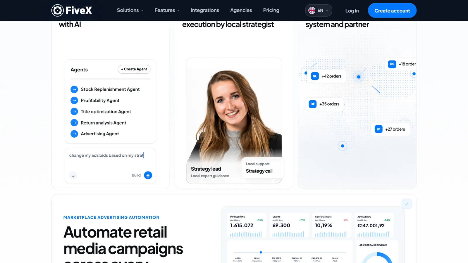
Task: Click arrow icon beside Advertising Agent
Action: point(74,134)
